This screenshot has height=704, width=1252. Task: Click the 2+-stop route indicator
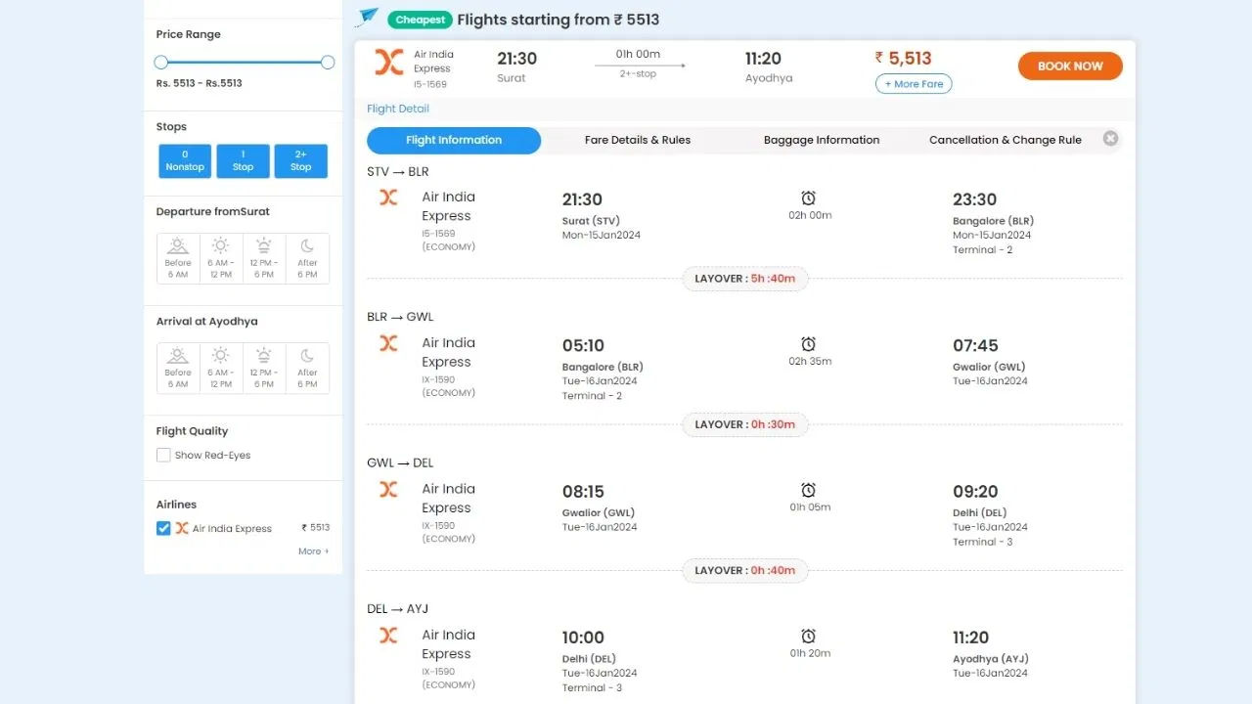tap(638, 73)
